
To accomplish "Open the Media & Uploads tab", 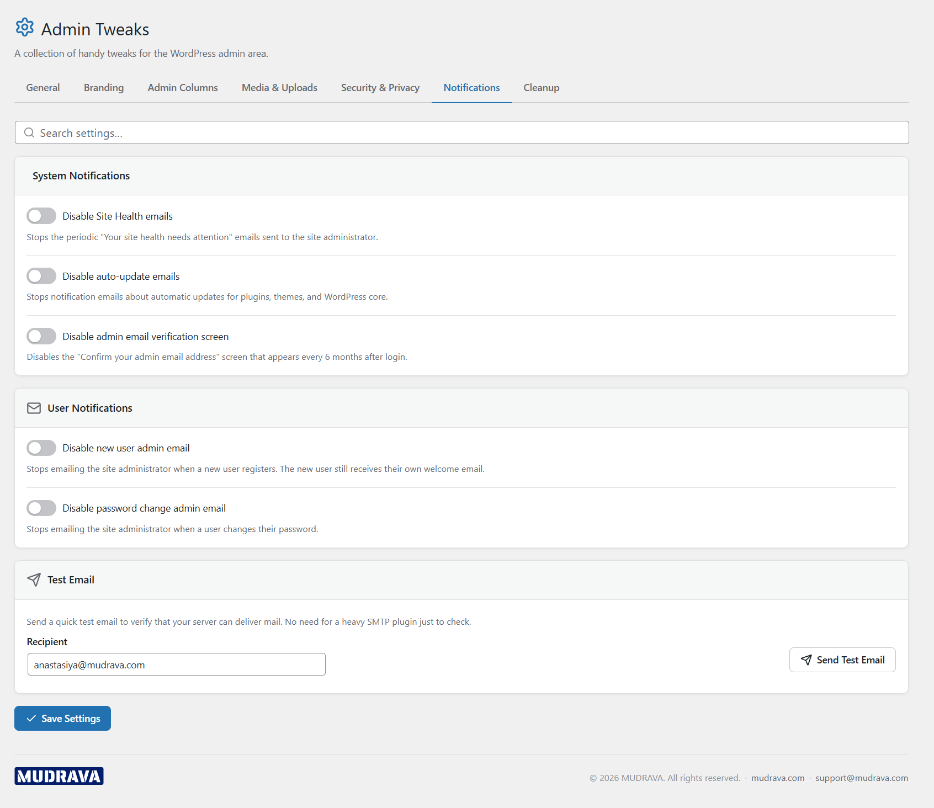I will (x=279, y=87).
